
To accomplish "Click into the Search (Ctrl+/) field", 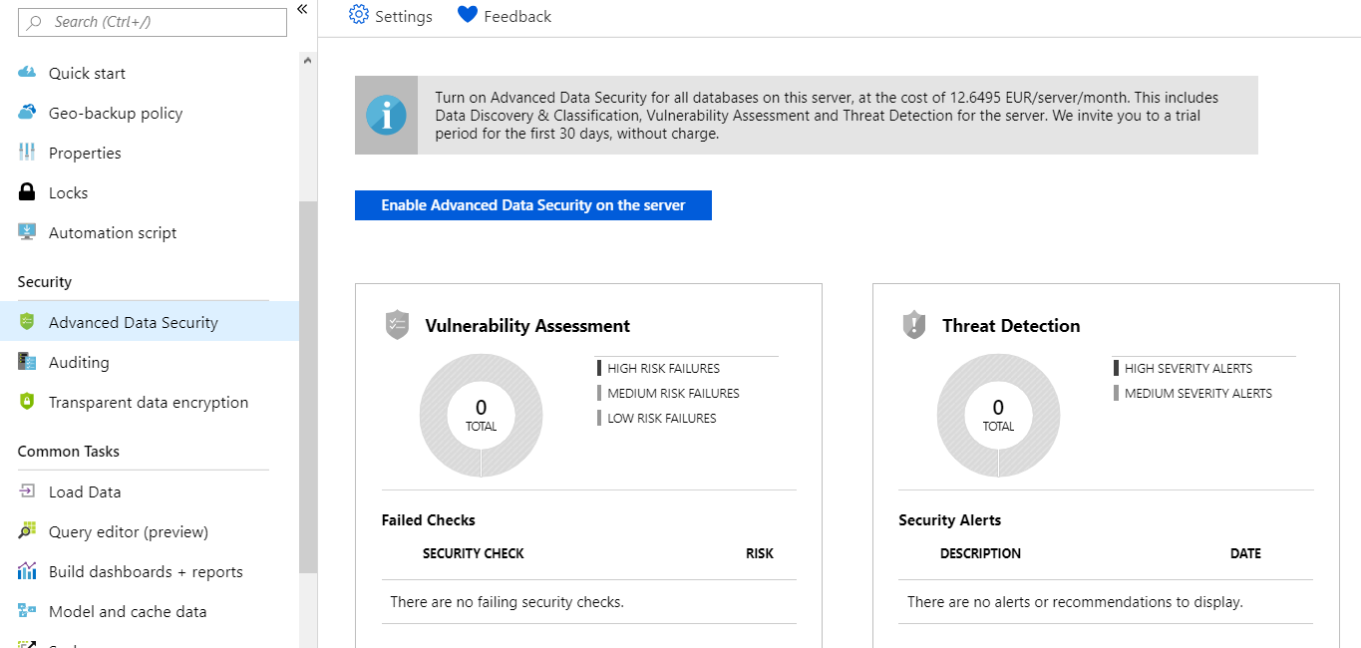I will (160, 22).
